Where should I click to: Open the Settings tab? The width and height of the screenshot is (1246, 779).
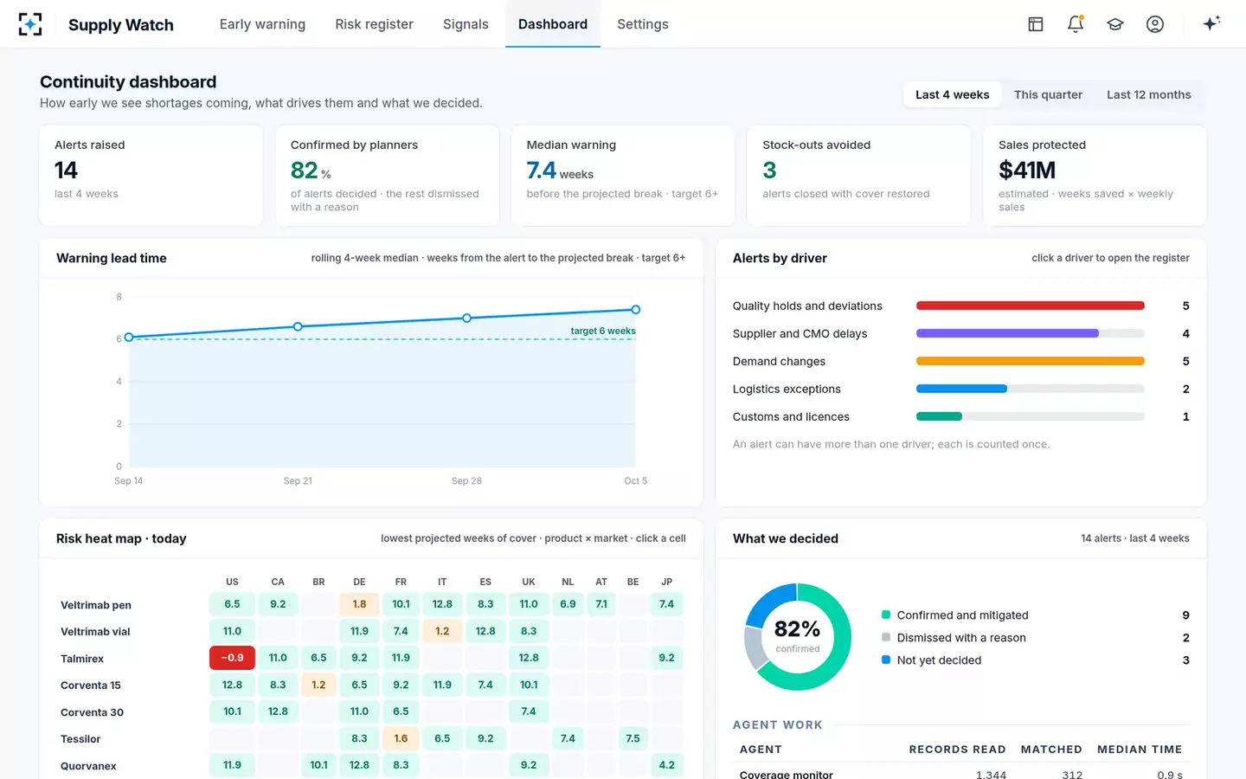pos(643,24)
